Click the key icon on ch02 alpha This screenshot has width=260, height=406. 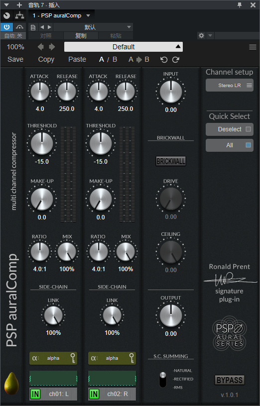(x=132, y=358)
